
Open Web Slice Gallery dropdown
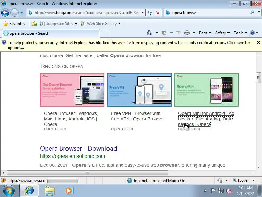(x=101, y=24)
